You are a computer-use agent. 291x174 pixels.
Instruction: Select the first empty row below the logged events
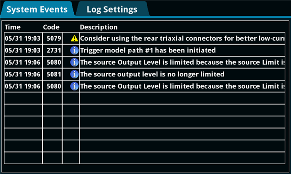click(x=145, y=98)
